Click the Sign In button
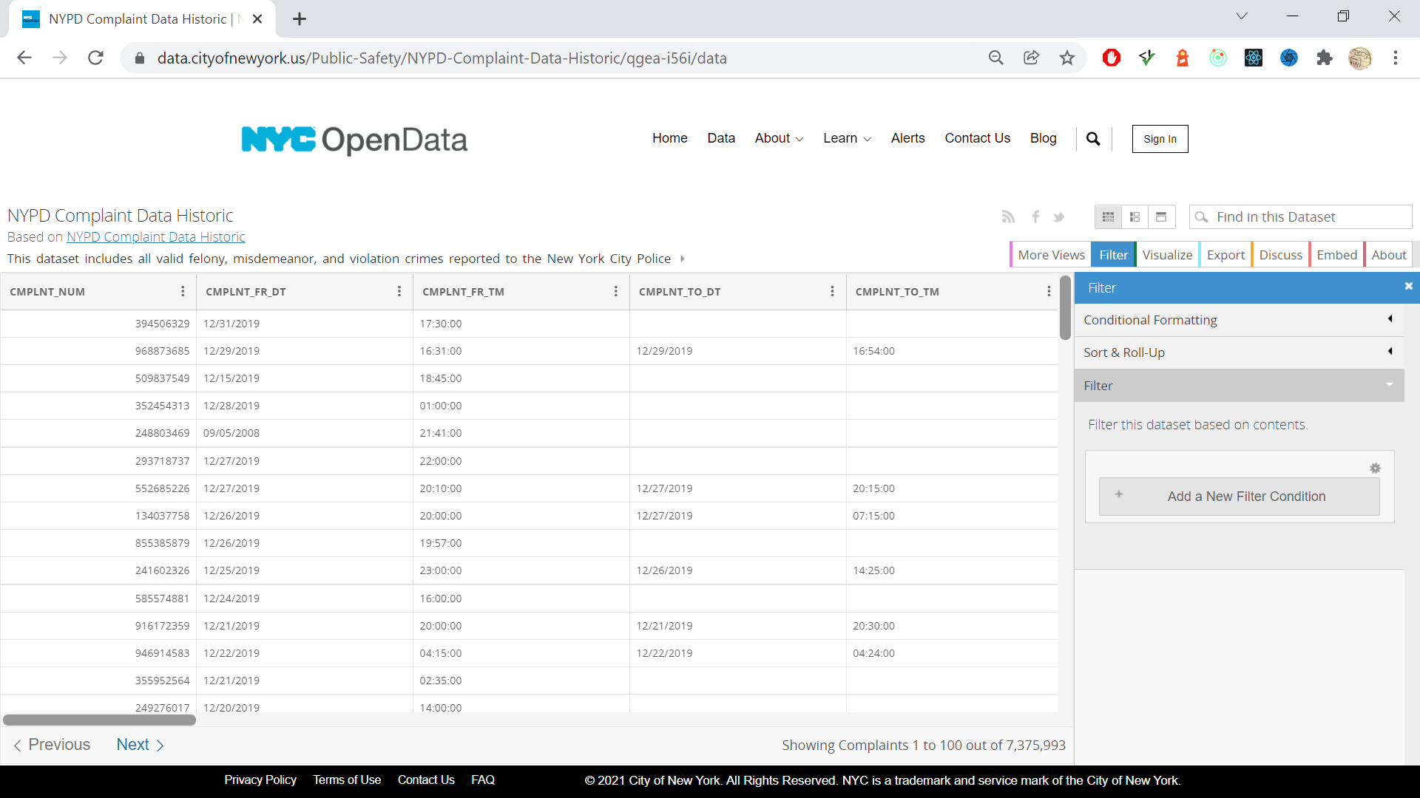Viewport: 1420px width, 798px height. pyautogui.click(x=1160, y=139)
